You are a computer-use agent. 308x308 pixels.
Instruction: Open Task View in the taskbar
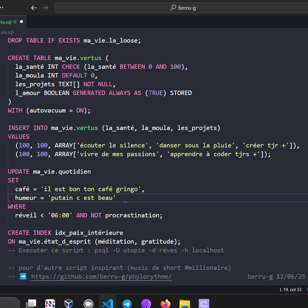[31, 304]
